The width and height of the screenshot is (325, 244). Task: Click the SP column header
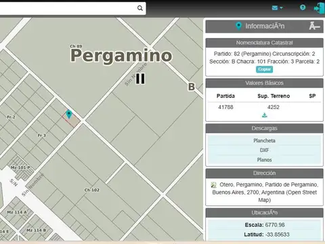pyautogui.click(x=312, y=96)
